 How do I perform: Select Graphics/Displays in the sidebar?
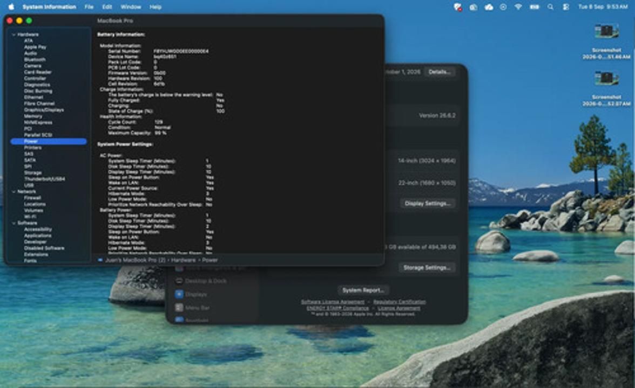point(44,110)
